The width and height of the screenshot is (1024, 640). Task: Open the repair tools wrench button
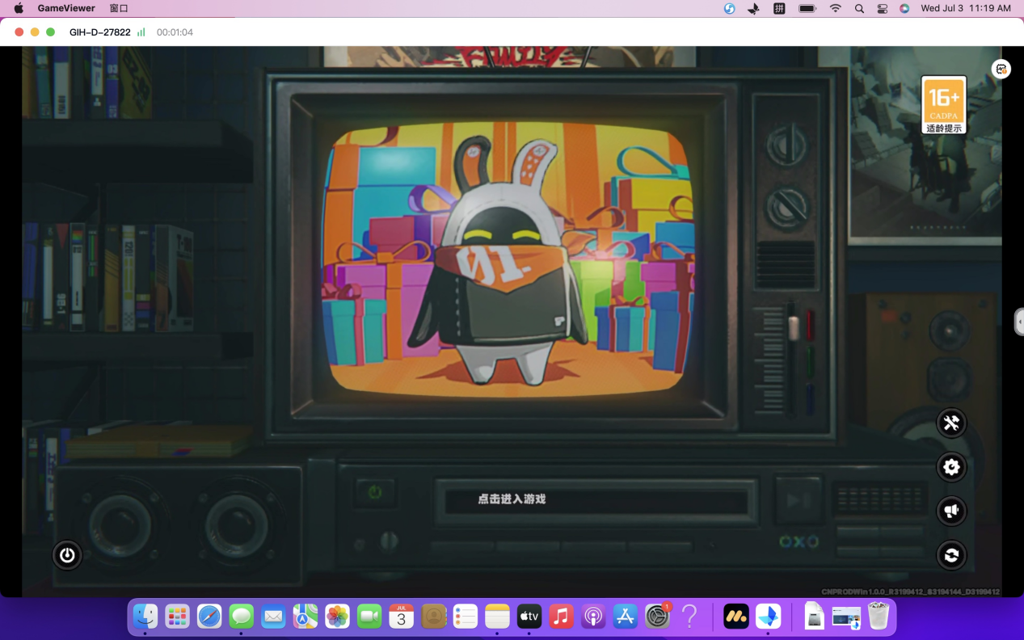coord(951,423)
